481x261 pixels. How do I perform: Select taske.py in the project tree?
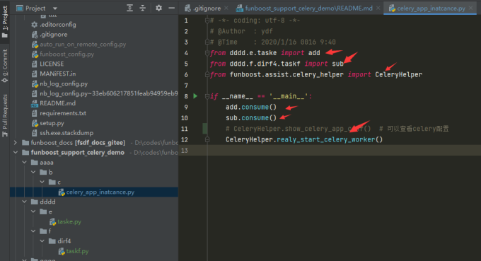pos(69,221)
